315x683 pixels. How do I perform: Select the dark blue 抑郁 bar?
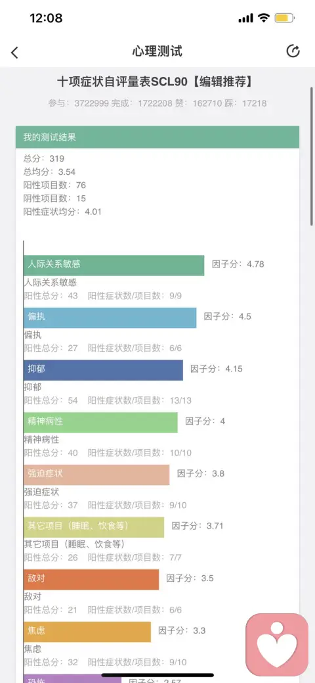pyautogui.click(x=104, y=370)
